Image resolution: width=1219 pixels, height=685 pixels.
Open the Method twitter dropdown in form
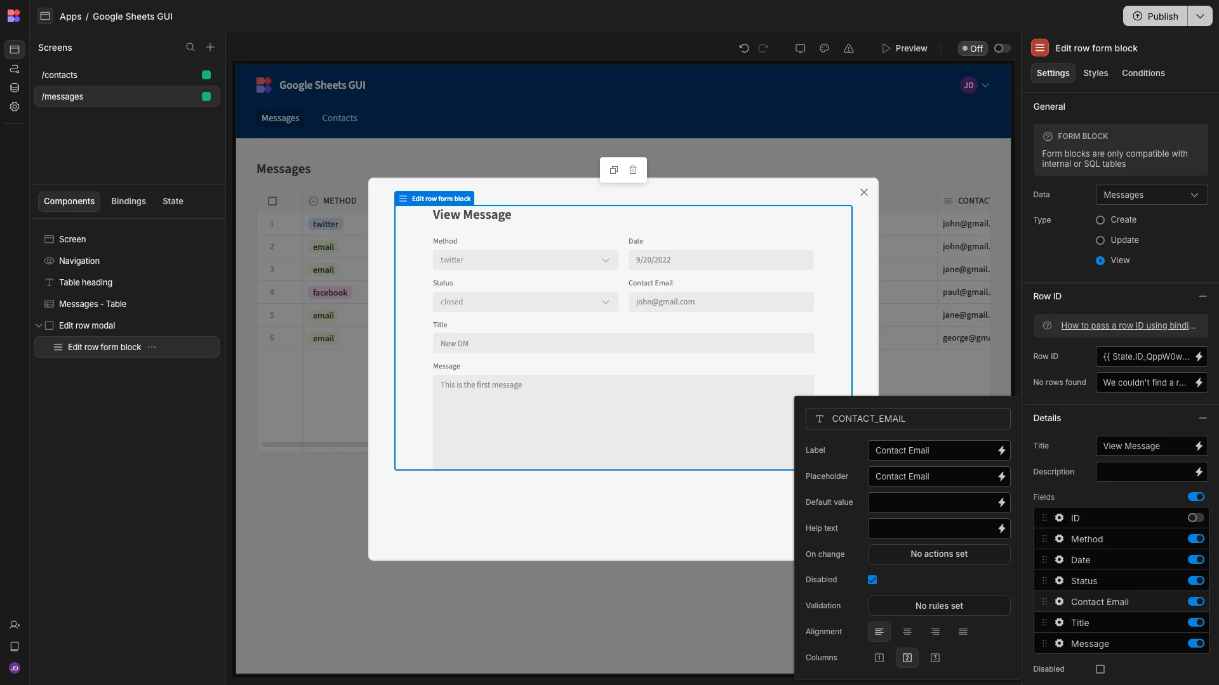pos(525,260)
